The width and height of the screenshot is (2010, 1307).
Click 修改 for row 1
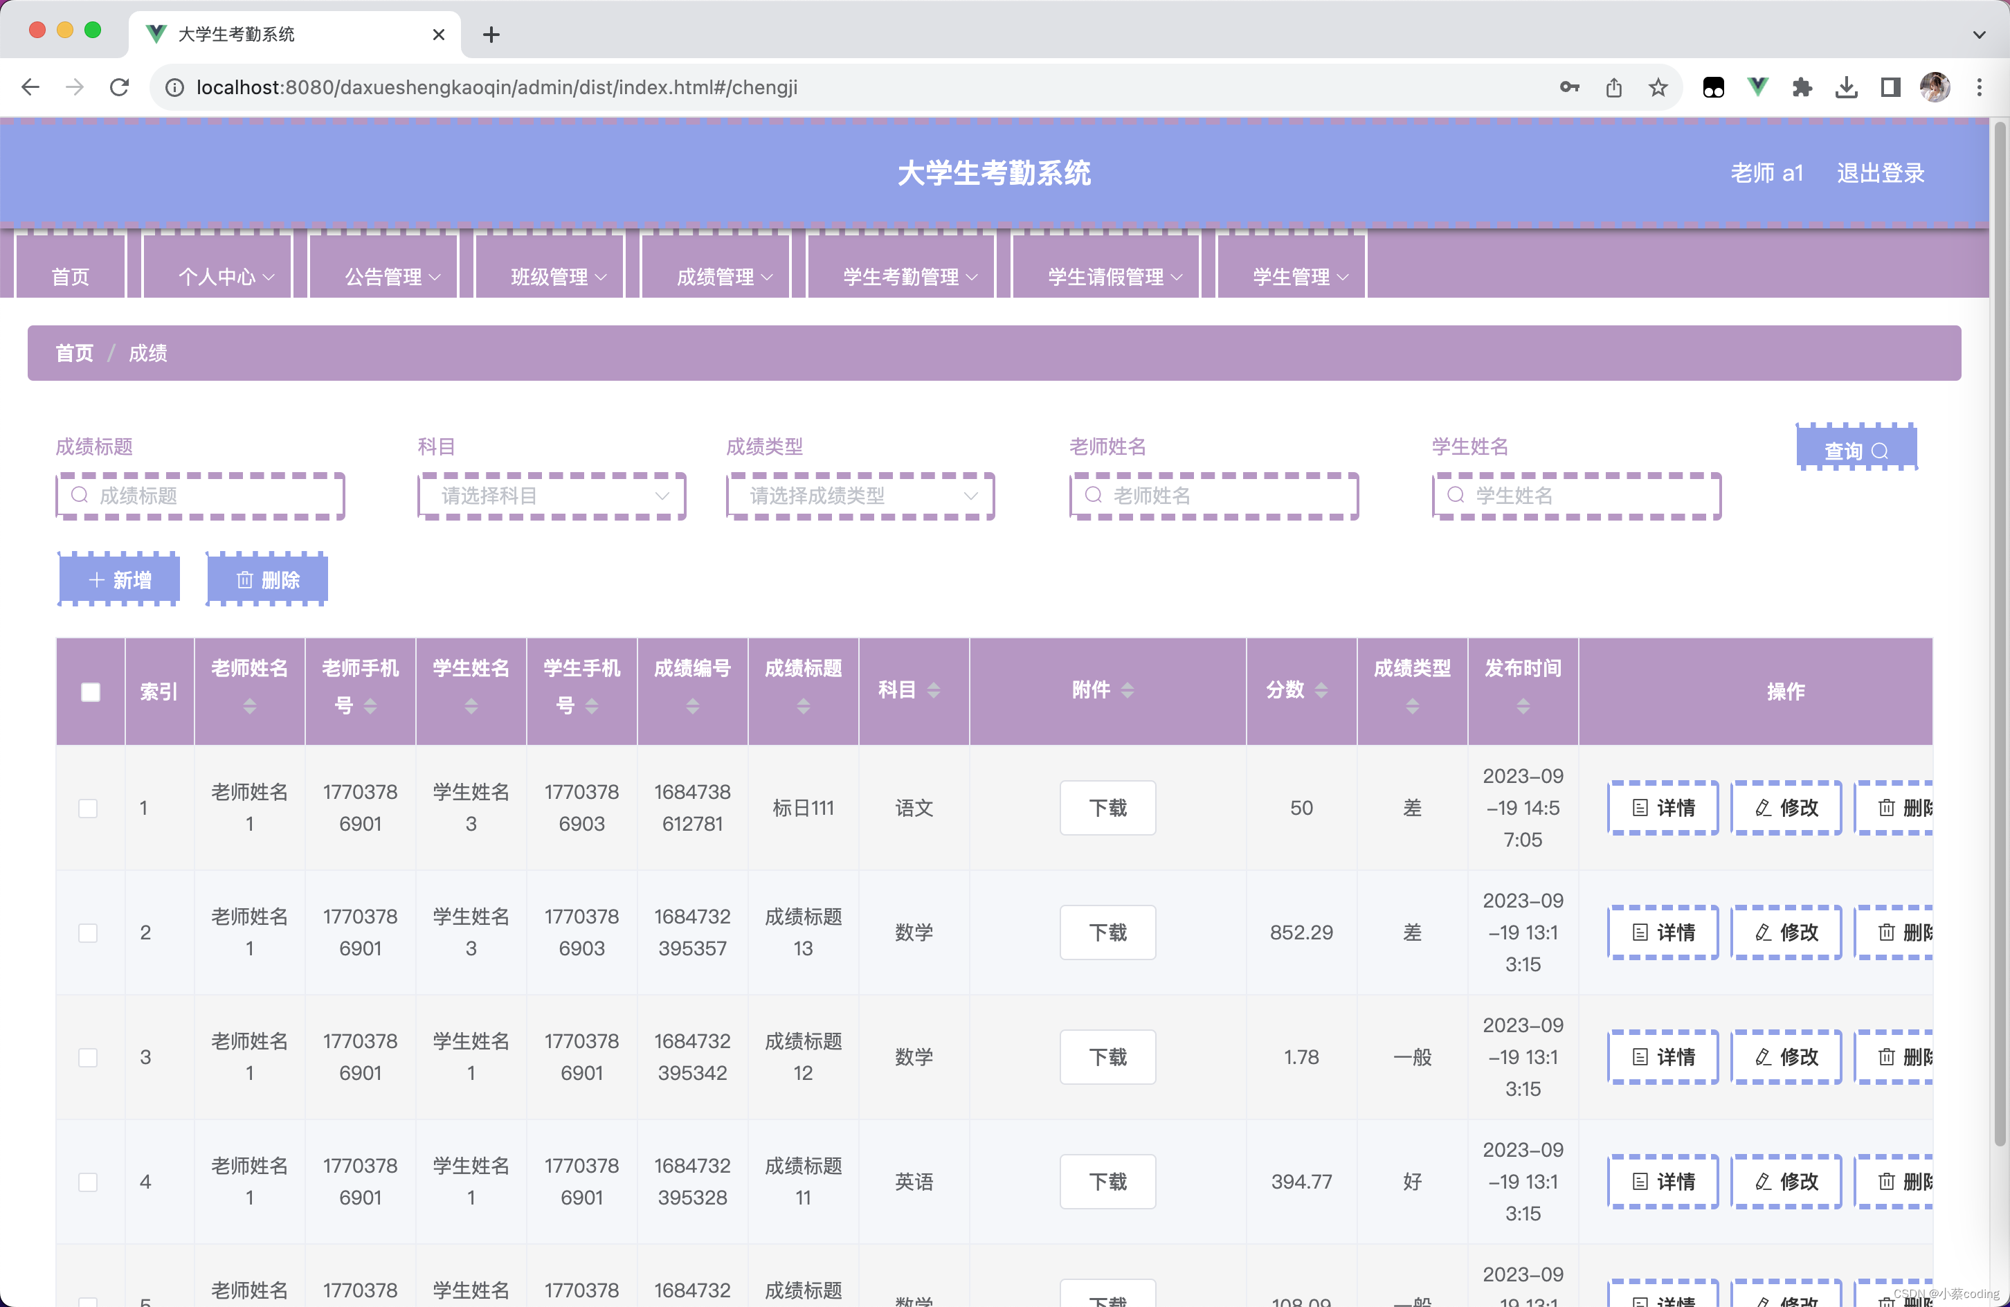1786,808
